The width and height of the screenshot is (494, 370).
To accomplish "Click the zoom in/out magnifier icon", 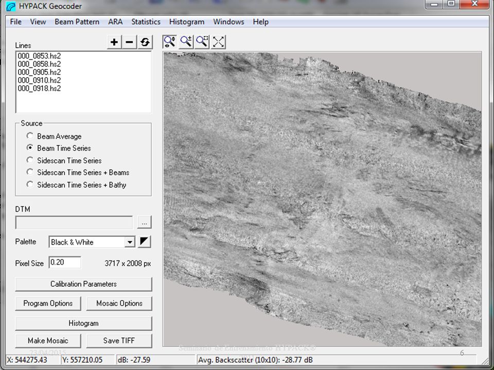I will [186, 42].
